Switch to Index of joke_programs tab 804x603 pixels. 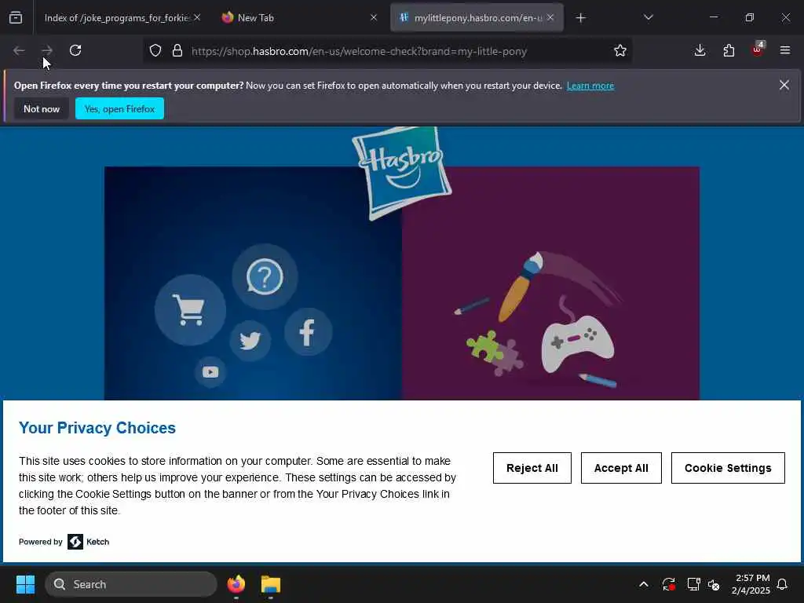(116, 18)
